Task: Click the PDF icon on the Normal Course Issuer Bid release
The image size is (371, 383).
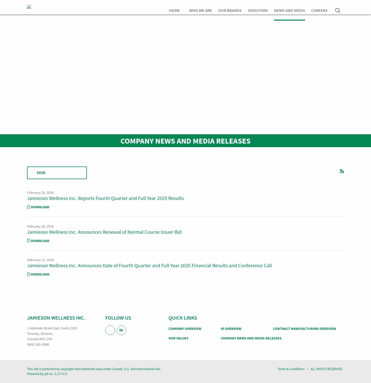Action: [29, 240]
